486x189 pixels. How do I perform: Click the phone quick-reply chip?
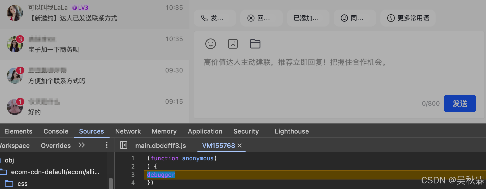click(215, 18)
